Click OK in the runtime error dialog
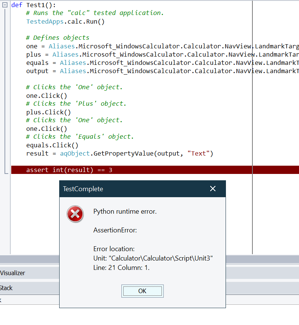This screenshot has height=325, width=299. tap(142, 291)
